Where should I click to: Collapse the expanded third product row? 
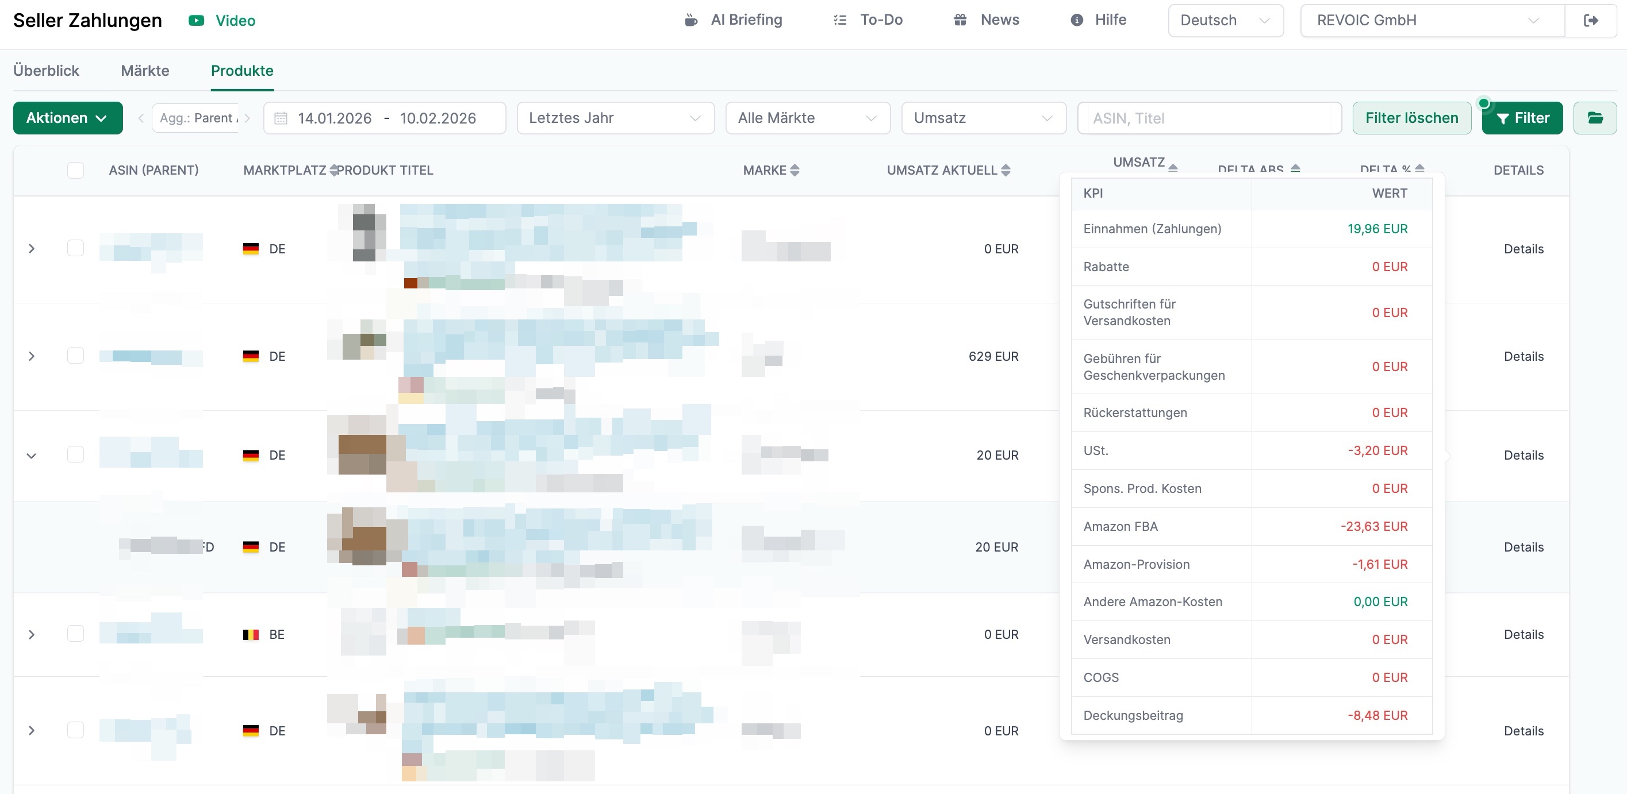pos(32,454)
